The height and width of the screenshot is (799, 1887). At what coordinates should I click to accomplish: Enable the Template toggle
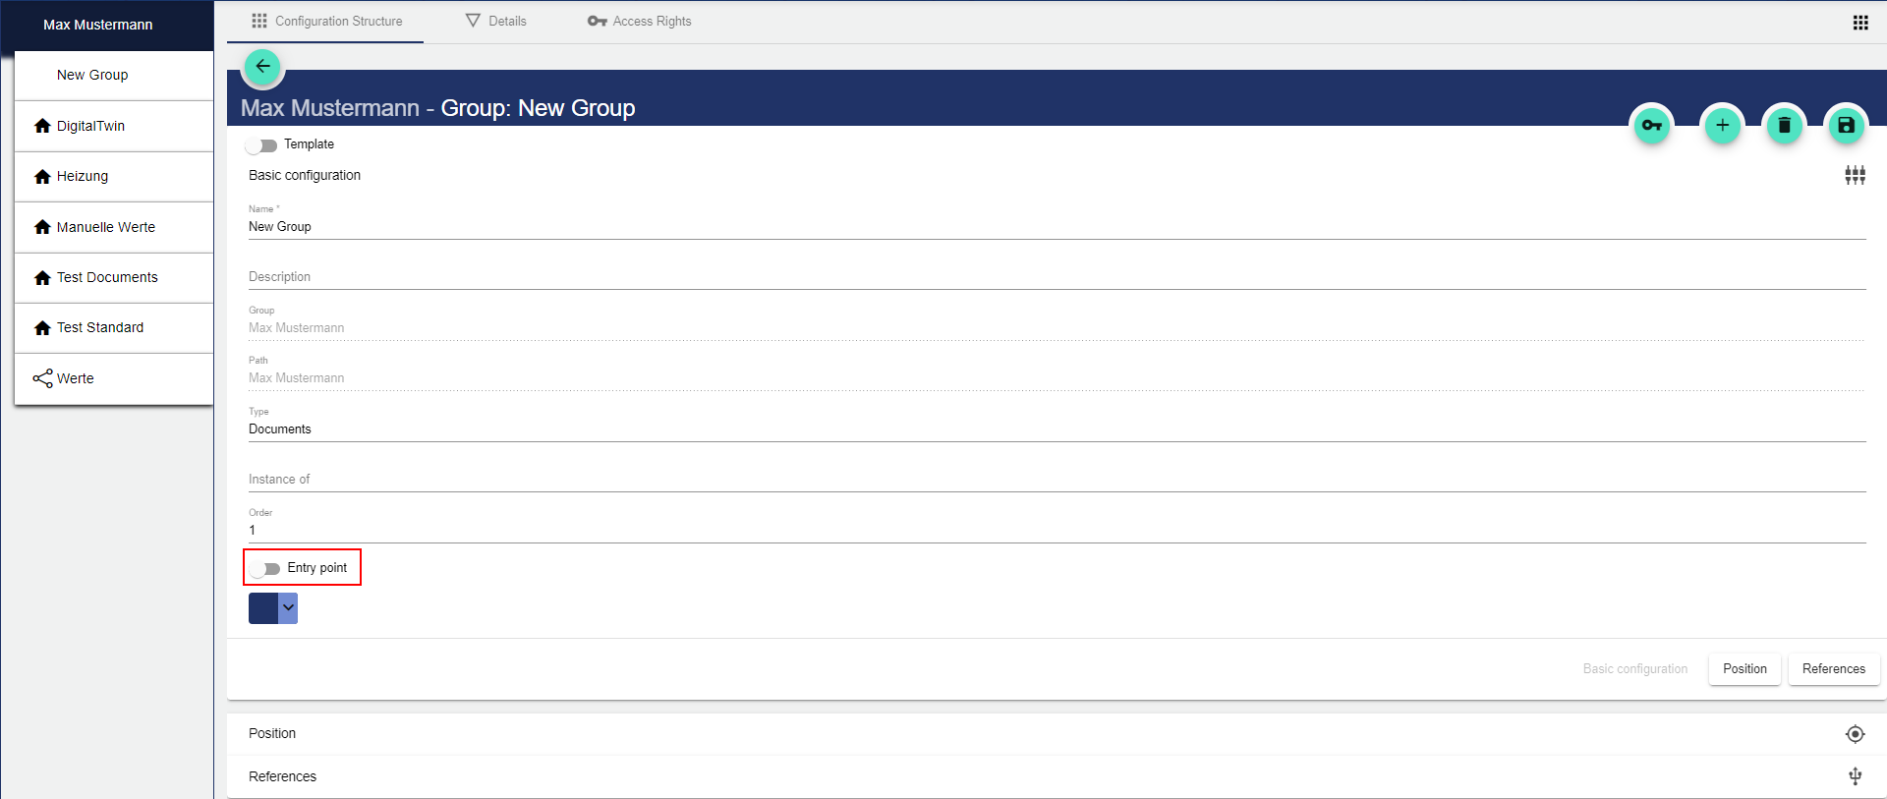coord(261,145)
